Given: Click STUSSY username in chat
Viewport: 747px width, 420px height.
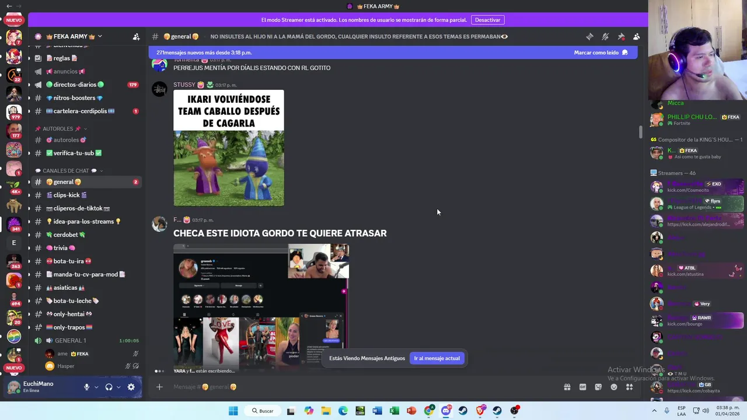Looking at the screenshot, I should 184,85.
